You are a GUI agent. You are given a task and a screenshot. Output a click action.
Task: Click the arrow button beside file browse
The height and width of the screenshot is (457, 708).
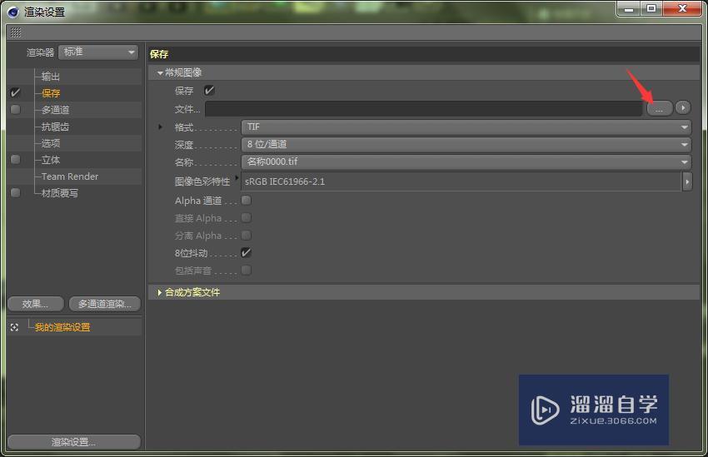click(x=683, y=108)
